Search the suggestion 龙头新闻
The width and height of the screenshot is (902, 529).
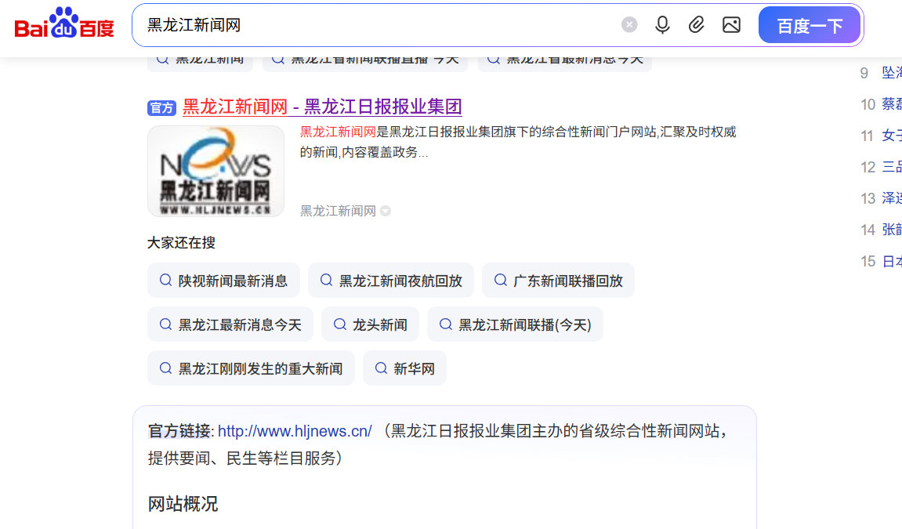pos(370,324)
